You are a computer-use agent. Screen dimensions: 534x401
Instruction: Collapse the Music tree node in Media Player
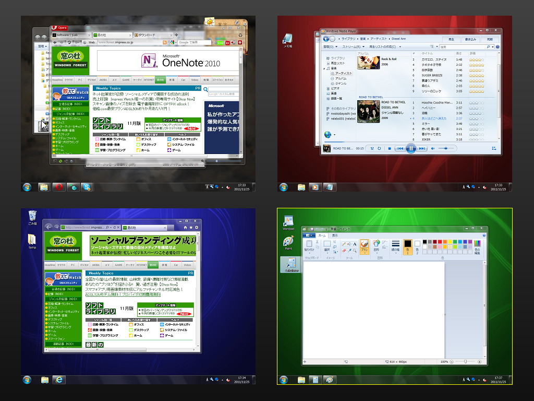pos(324,68)
